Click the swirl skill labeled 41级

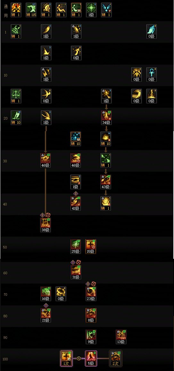coord(76,204)
